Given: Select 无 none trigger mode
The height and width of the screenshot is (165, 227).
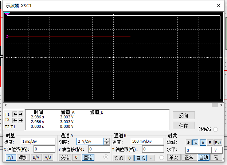Looking at the screenshot, I should (x=216, y=157).
